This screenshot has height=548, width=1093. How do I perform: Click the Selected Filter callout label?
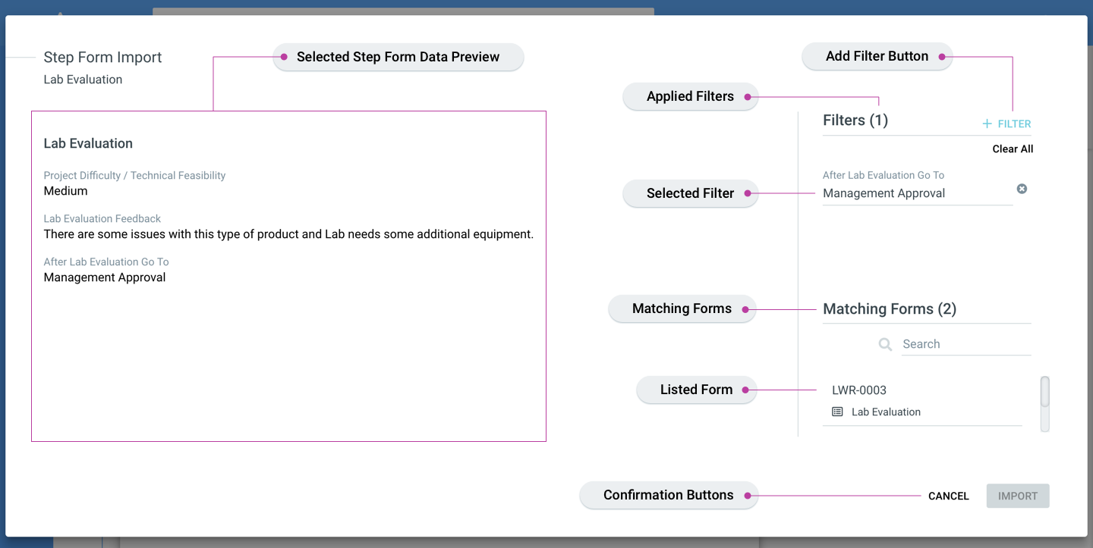tap(690, 193)
